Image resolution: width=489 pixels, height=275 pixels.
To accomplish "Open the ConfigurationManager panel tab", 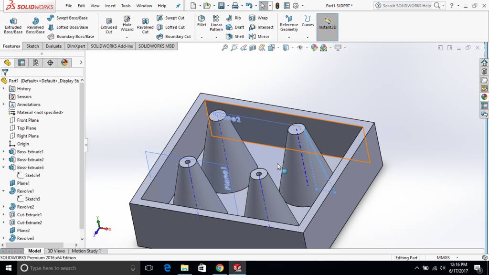I will click(x=35, y=63).
